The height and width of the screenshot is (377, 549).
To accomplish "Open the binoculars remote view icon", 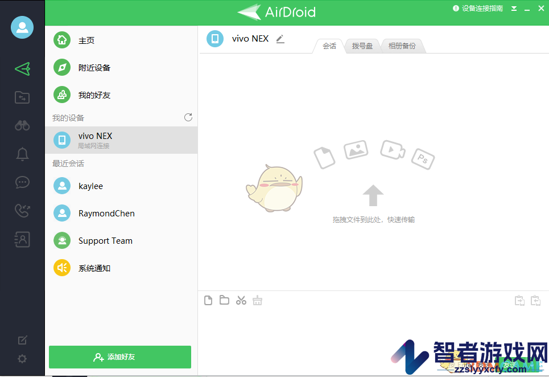I will (22, 125).
